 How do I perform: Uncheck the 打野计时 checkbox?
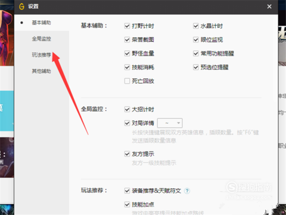coord(127,26)
